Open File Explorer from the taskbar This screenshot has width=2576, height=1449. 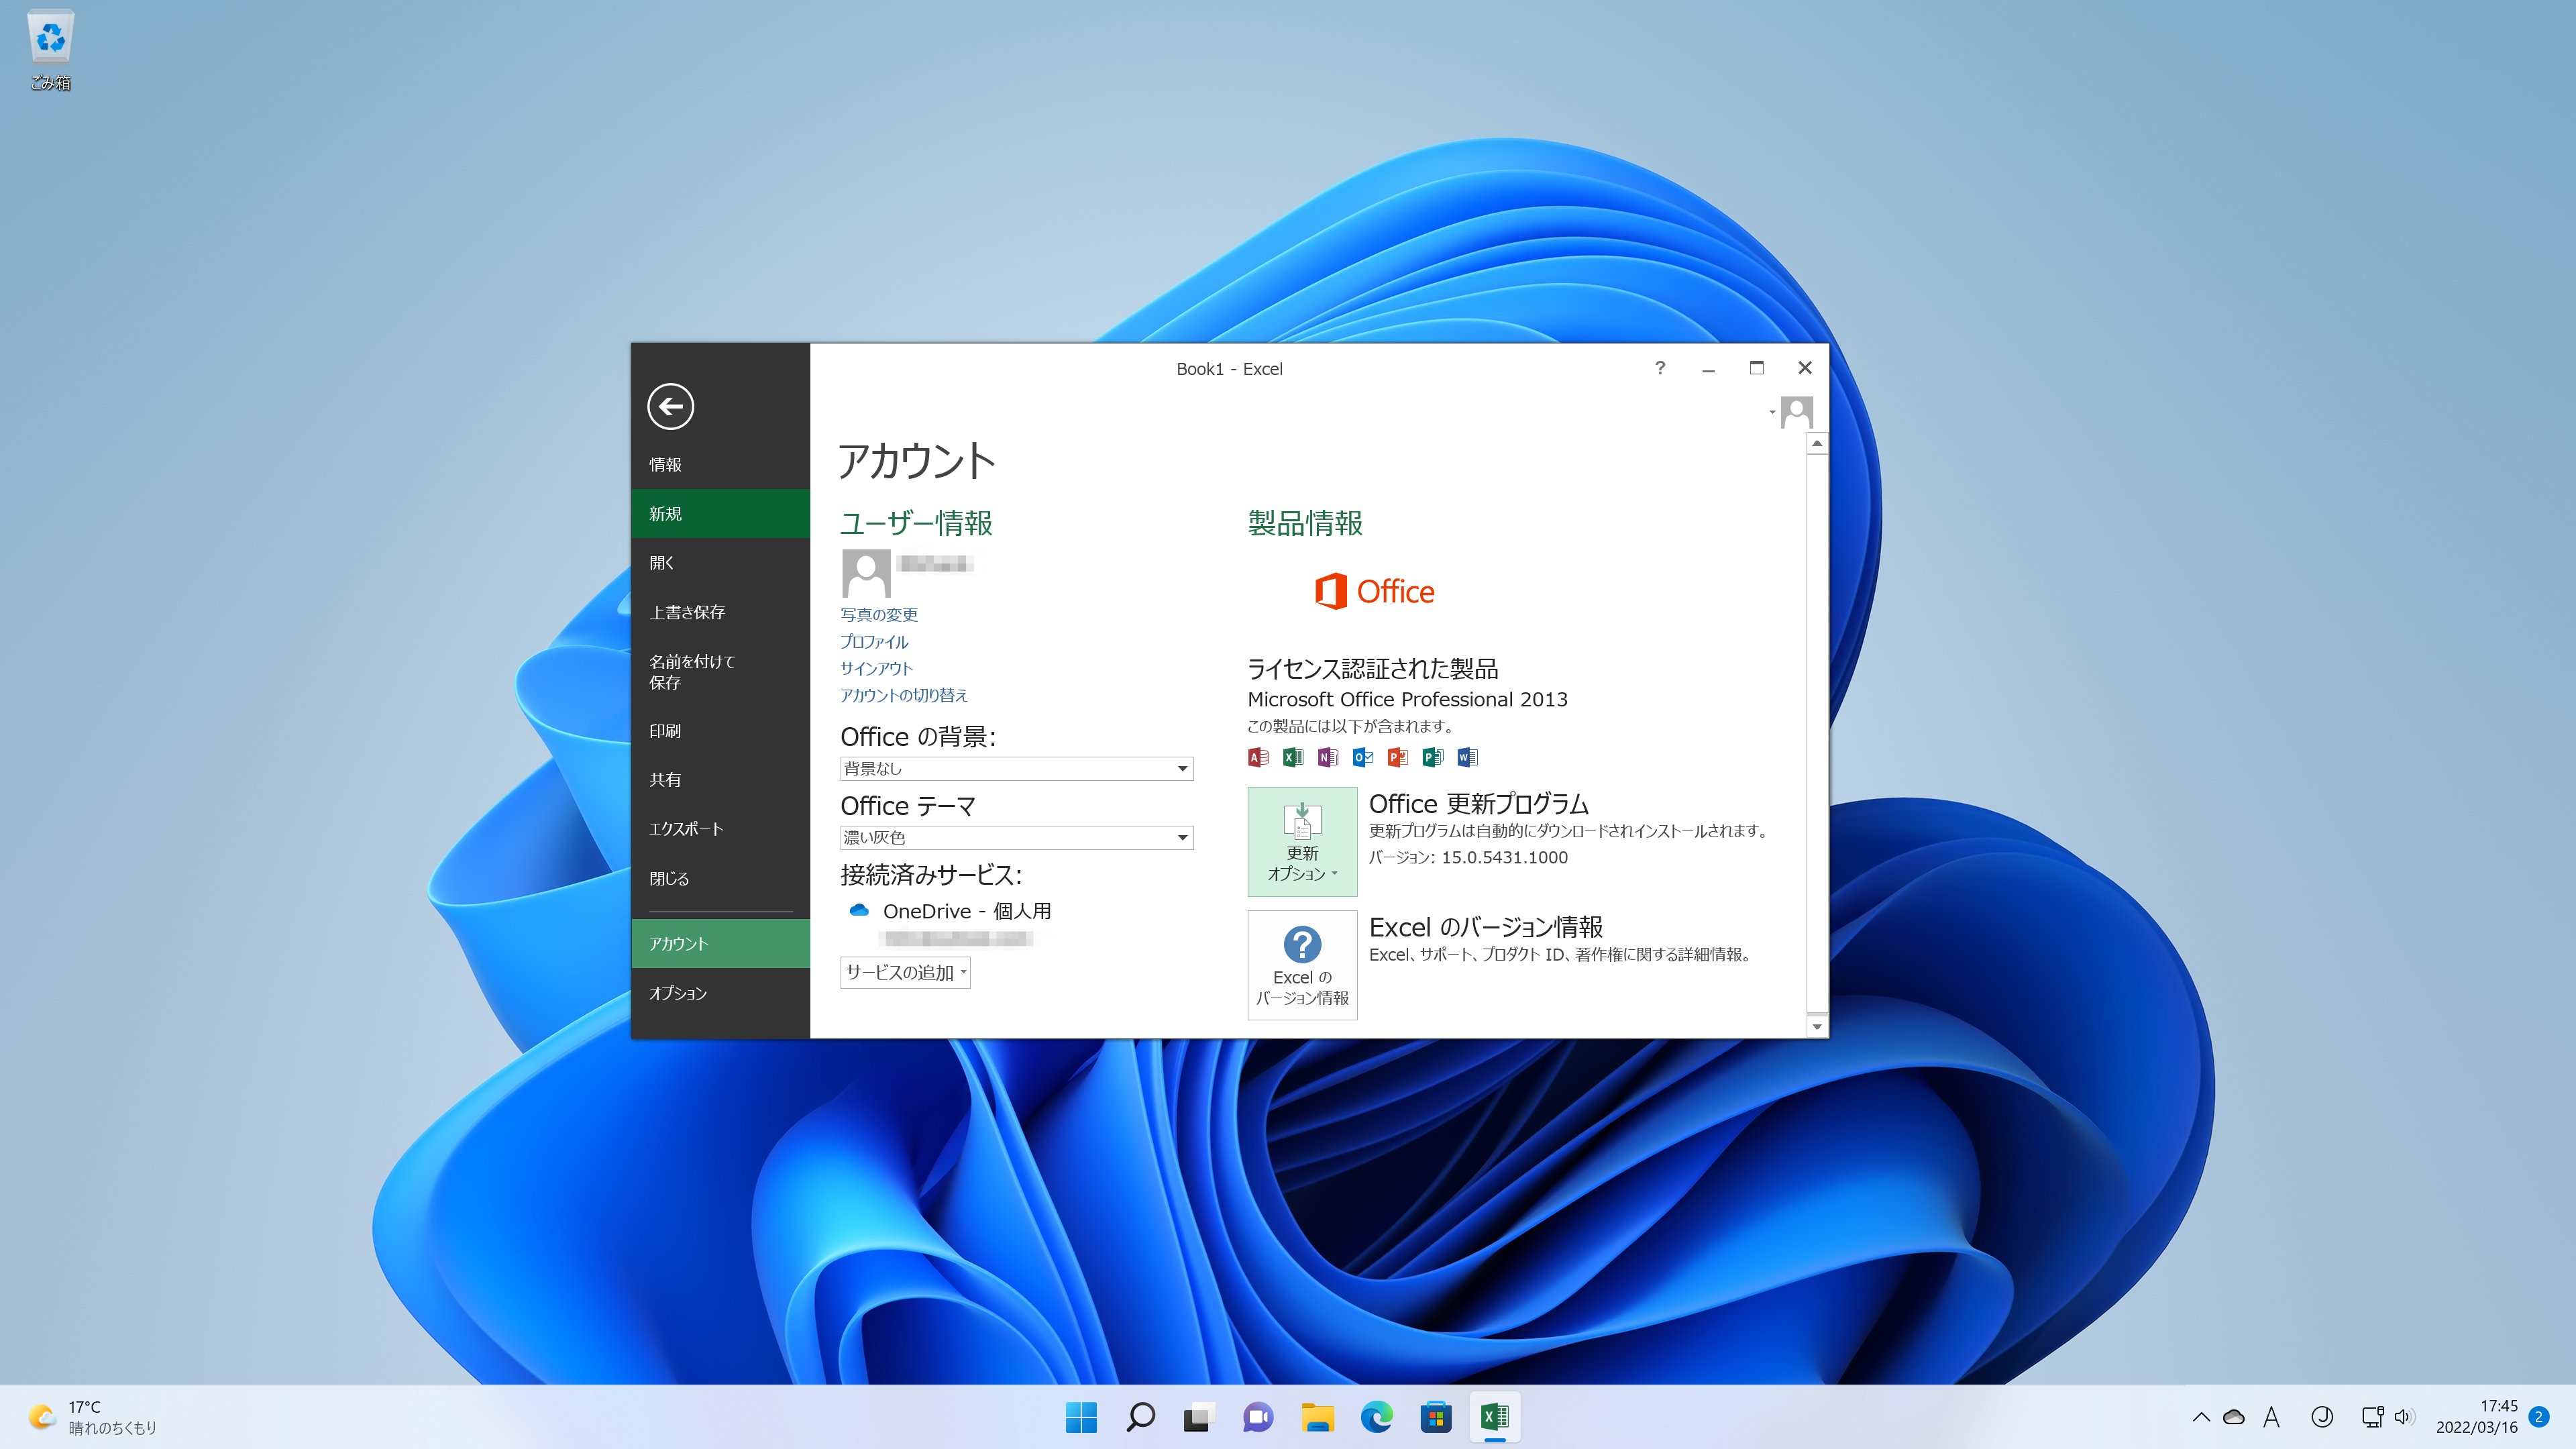(x=1317, y=1417)
